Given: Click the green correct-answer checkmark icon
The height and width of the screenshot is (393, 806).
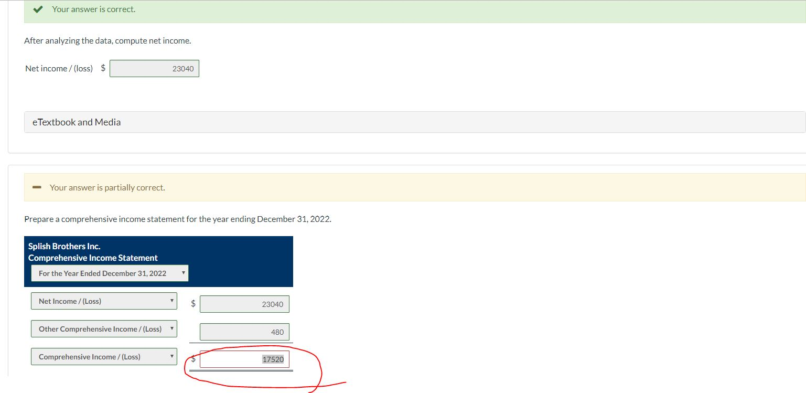Looking at the screenshot, I should coord(37,9).
